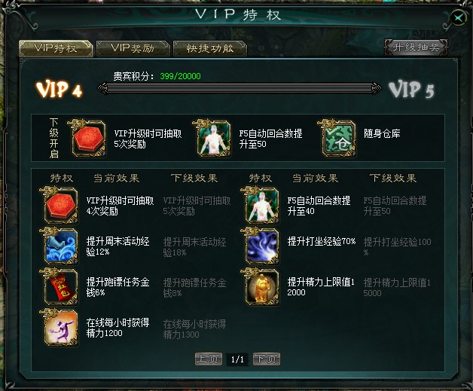Select the golden statue energy limit icon
The image size is (473, 391).
coord(261,287)
